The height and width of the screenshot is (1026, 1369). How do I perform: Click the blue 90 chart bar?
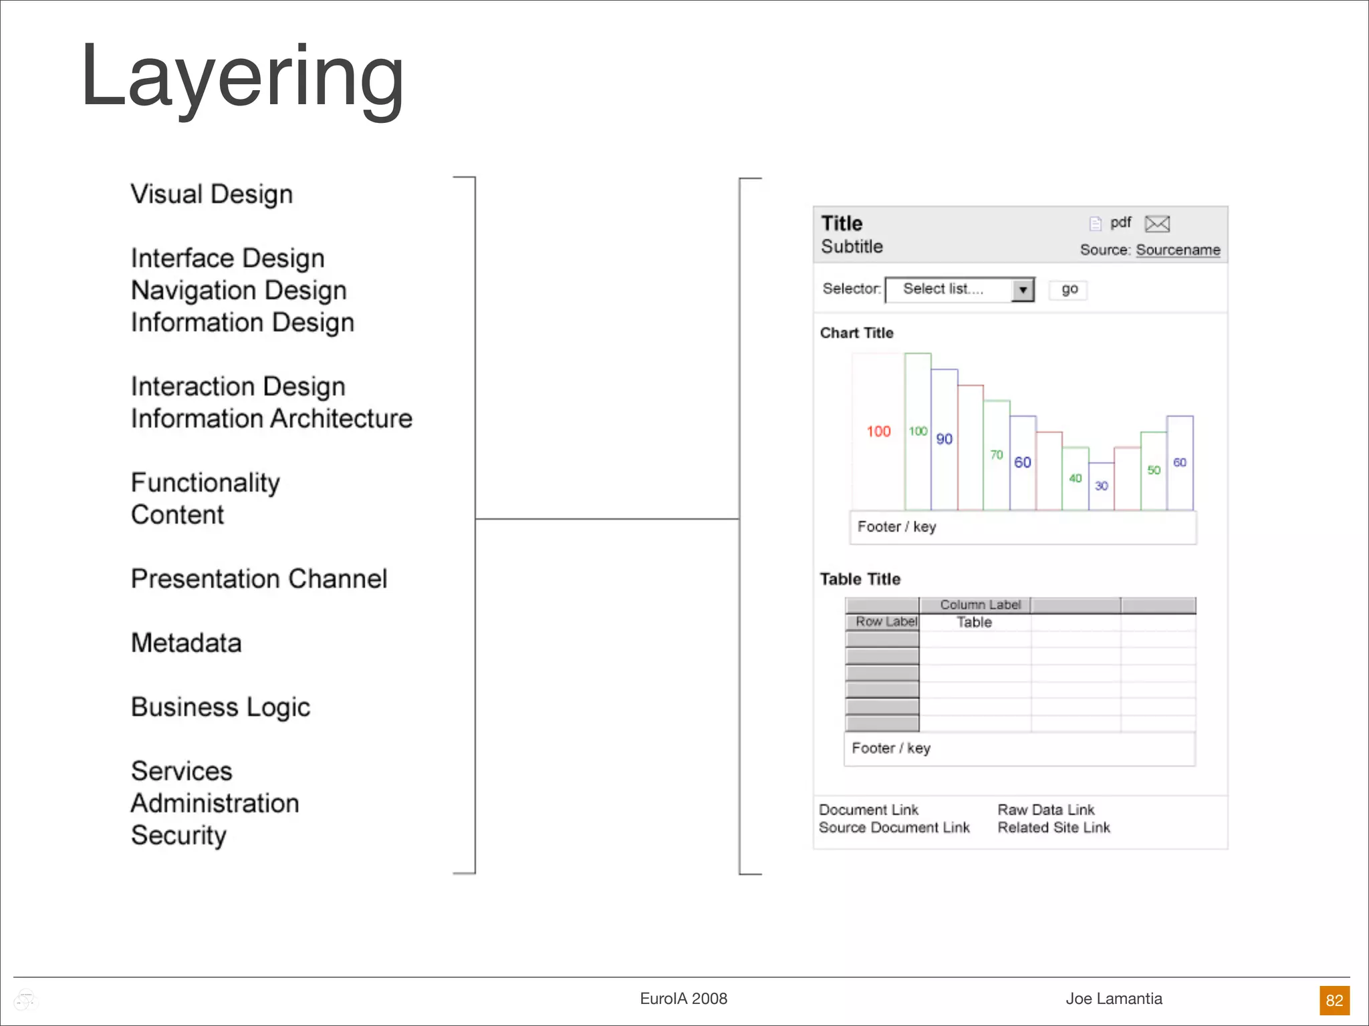click(x=944, y=440)
